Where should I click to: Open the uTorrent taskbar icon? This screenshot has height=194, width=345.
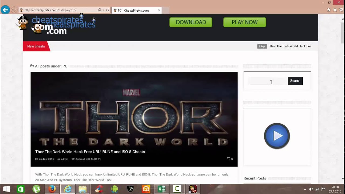36,189
